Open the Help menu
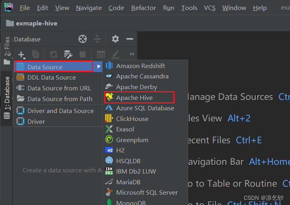 tap(260, 8)
